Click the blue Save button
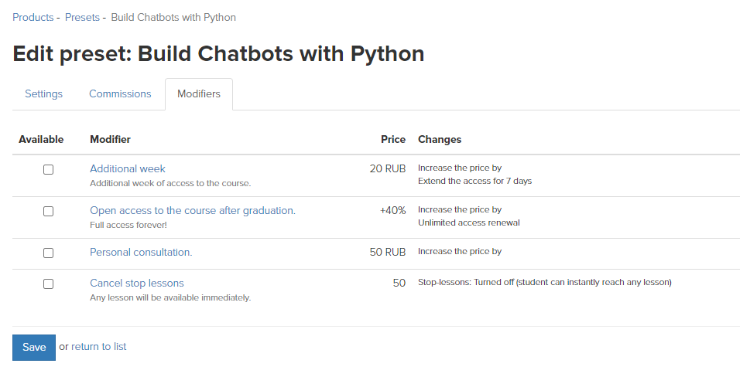Screen dimensions: 750x377 [x=34, y=348]
